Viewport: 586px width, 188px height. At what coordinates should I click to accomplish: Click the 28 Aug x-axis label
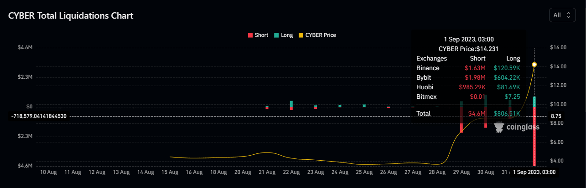pos(437,173)
